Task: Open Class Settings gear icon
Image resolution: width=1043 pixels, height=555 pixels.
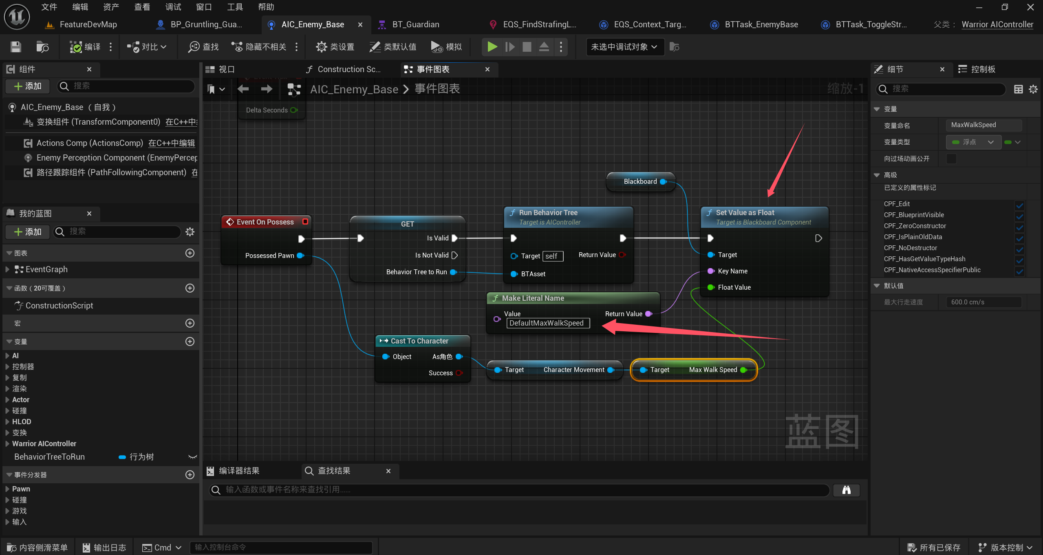Action: (x=321, y=47)
